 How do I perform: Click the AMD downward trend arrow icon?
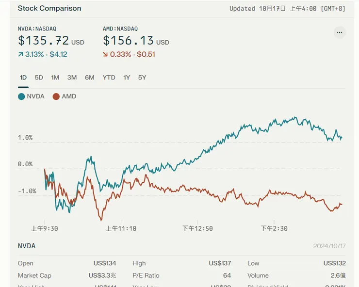(x=105, y=54)
